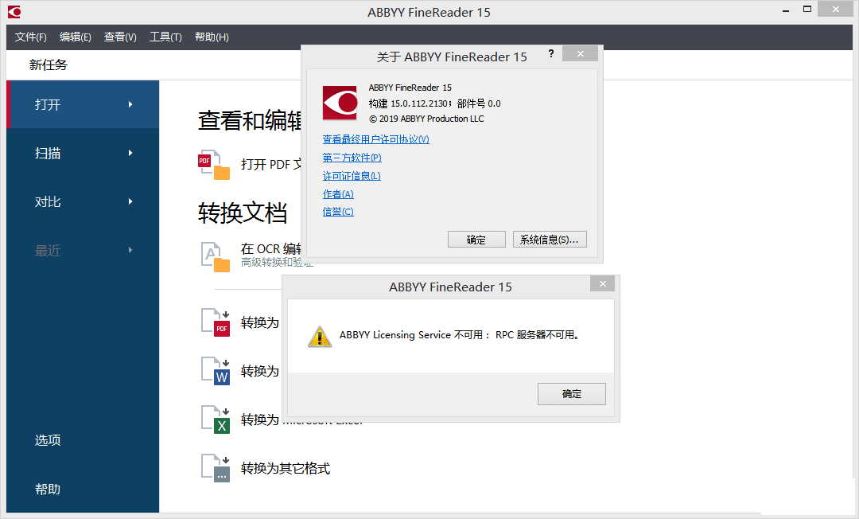This screenshot has height=519, width=859.
Task: Expand the 最近 sidebar arrow
Action: 130,250
